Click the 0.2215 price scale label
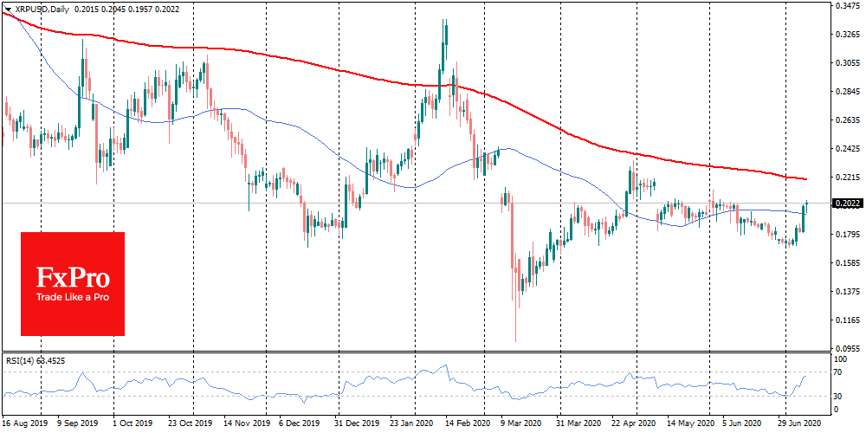Screen dimensions: 866x433 point(849,178)
